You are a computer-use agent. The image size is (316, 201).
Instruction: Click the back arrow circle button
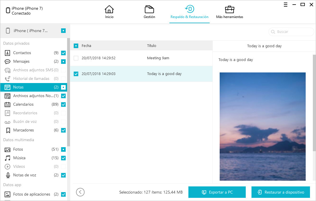pos(80,192)
